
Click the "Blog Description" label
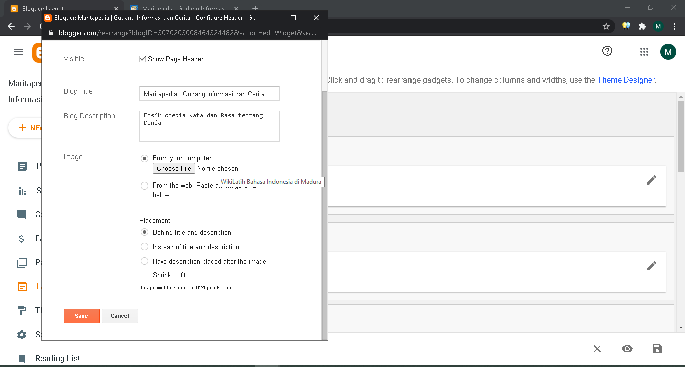tap(89, 116)
